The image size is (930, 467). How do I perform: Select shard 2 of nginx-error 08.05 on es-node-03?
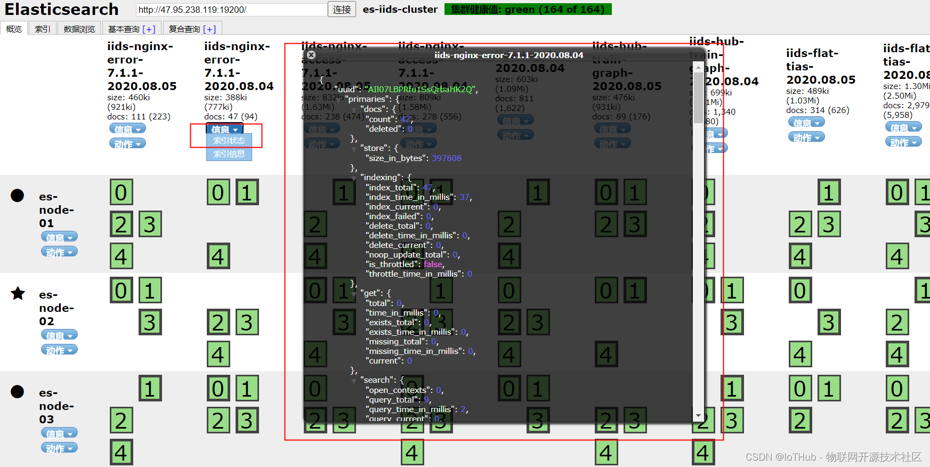121,421
